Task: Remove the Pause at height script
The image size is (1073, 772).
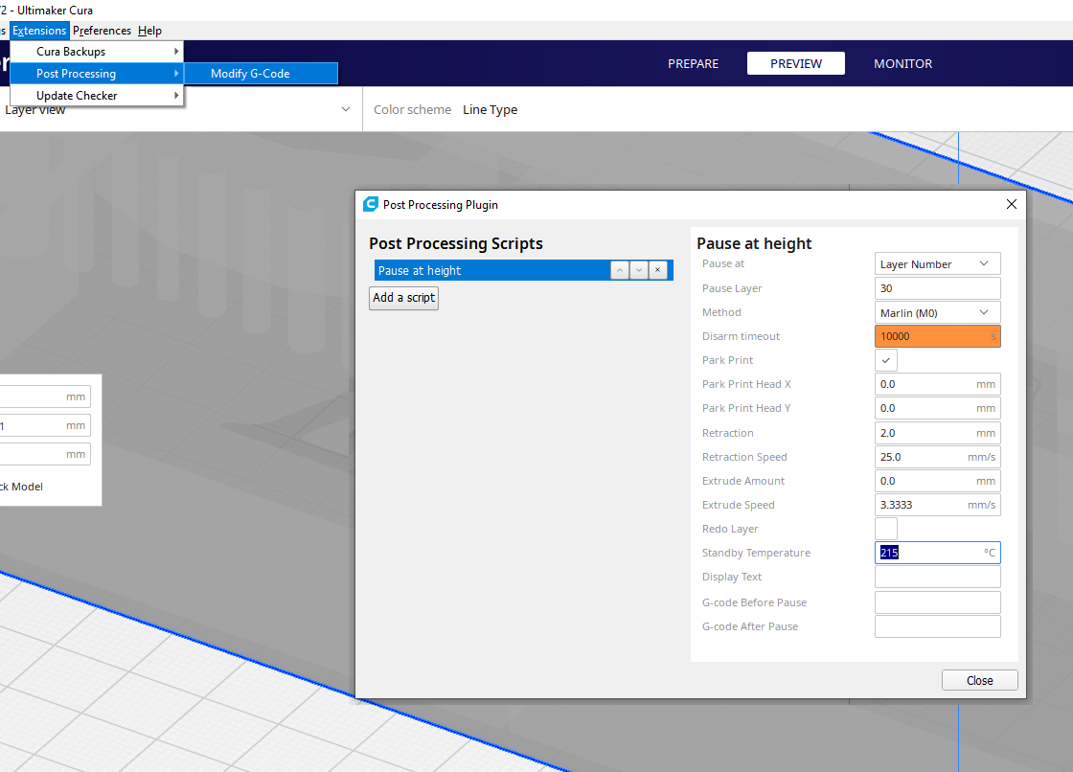Action: tap(657, 270)
